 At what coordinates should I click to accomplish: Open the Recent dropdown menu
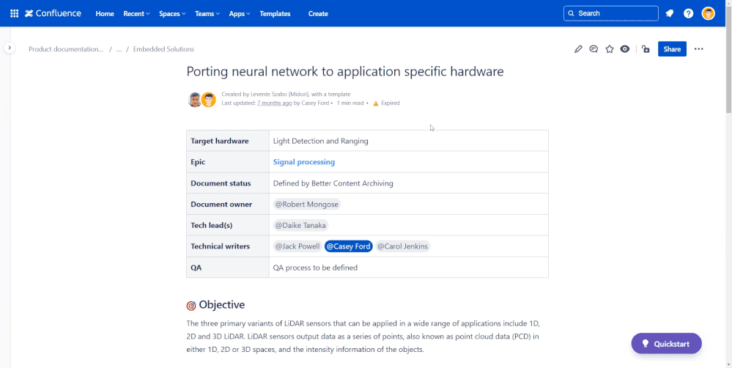tap(136, 13)
